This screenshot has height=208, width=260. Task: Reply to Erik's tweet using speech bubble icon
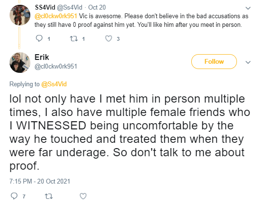coord(14,196)
